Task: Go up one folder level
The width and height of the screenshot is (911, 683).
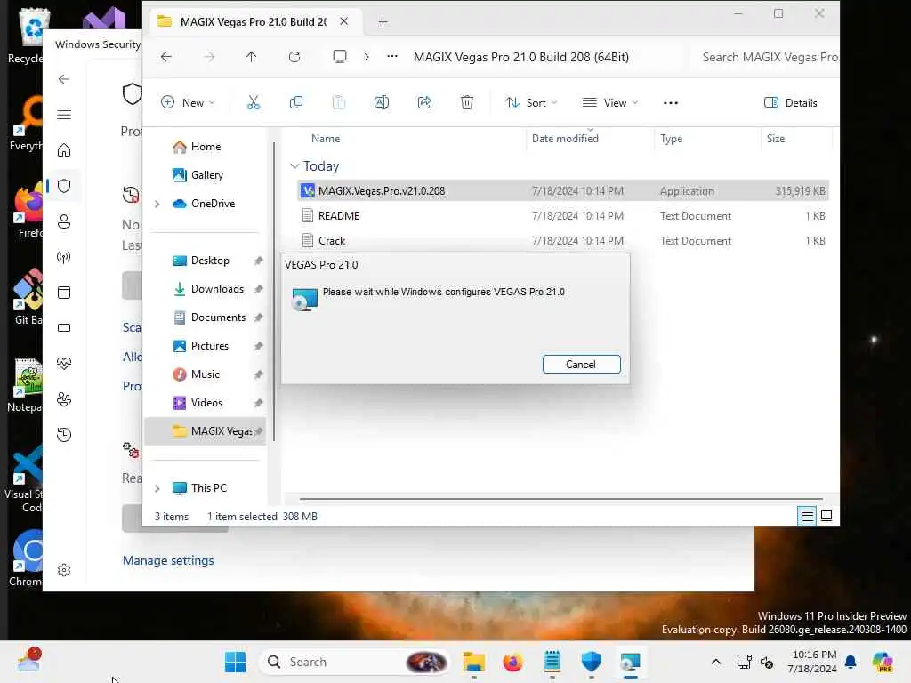Action: point(251,57)
